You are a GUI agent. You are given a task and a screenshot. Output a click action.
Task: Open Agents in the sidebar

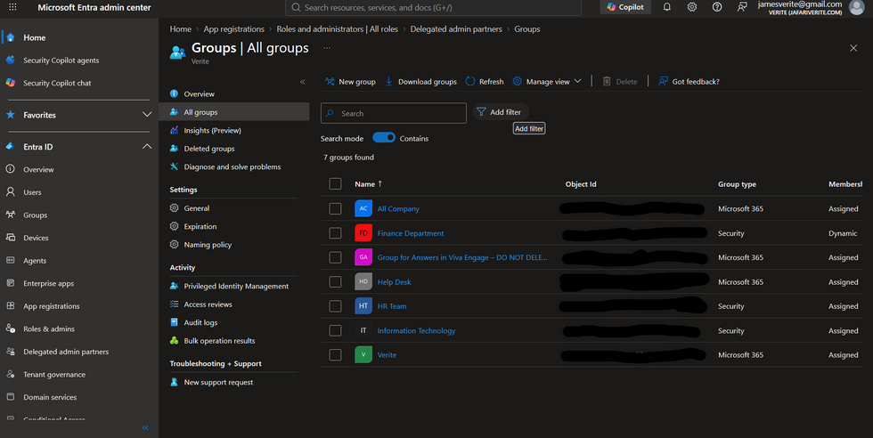click(35, 261)
